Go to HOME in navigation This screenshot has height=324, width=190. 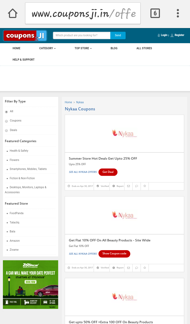pos(16,48)
